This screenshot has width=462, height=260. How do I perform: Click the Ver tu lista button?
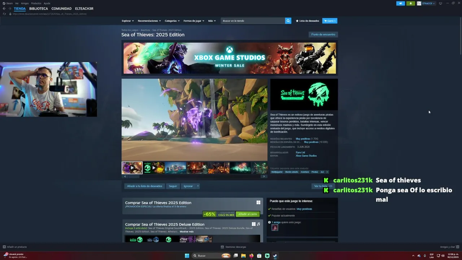pos(323,186)
